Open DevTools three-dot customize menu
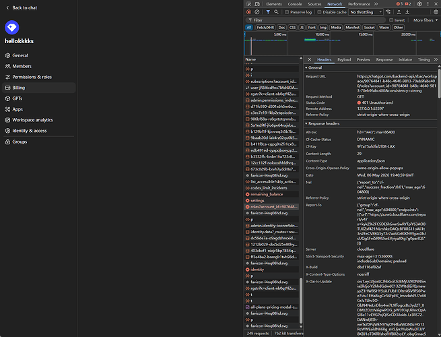 tap(428, 4)
